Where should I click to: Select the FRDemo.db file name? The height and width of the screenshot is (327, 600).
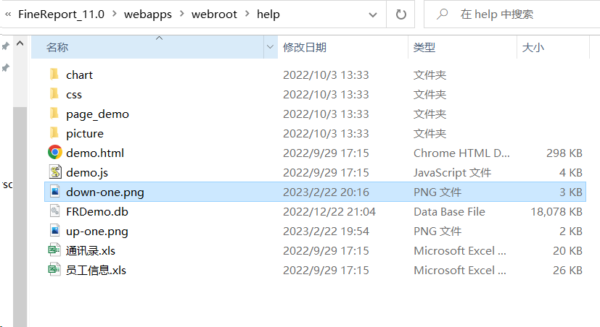pyautogui.click(x=96, y=211)
